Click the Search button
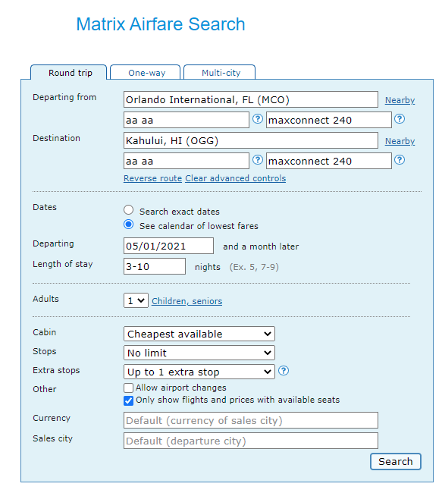Viewport: 442px width, 493px height. [x=396, y=462]
